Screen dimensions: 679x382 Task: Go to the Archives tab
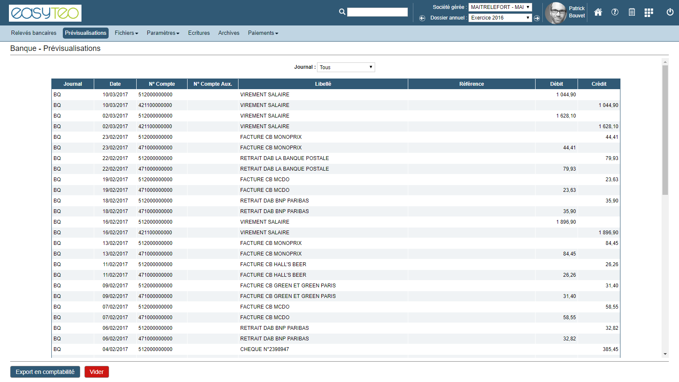pyautogui.click(x=229, y=33)
